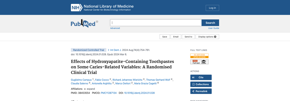Click the National Library of Medicine title
The width and height of the screenshot is (290, 101).
click(x=109, y=6)
